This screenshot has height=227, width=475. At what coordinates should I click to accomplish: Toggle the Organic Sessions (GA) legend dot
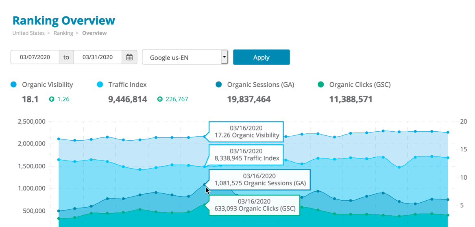(219, 85)
